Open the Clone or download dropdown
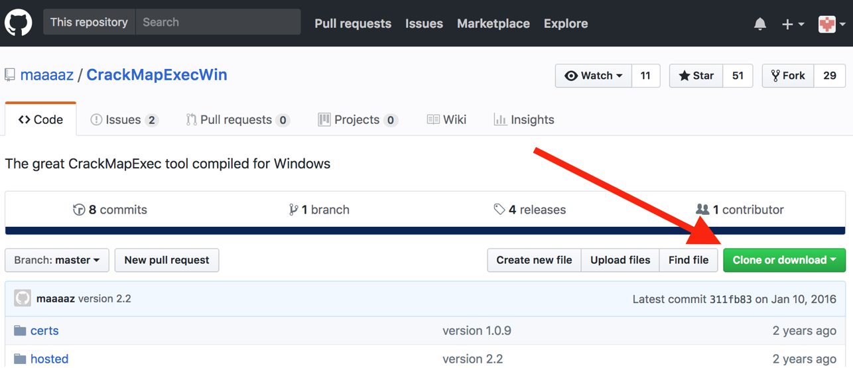The height and width of the screenshot is (368, 853). [x=785, y=260]
